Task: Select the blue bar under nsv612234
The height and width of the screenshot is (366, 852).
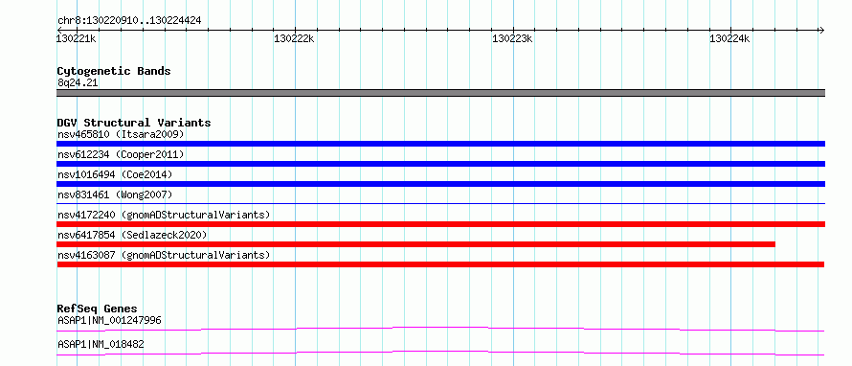Action: point(440,164)
